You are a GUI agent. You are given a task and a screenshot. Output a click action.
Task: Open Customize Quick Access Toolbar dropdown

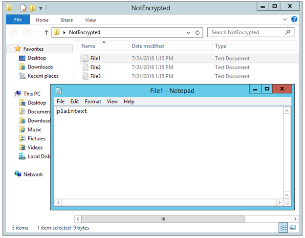(41, 8)
